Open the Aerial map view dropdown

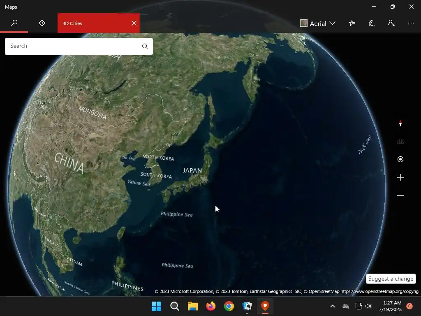coord(318,23)
